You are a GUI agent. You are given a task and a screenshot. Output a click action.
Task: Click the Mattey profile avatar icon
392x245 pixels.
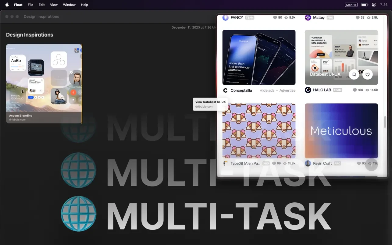pos(308,18)
